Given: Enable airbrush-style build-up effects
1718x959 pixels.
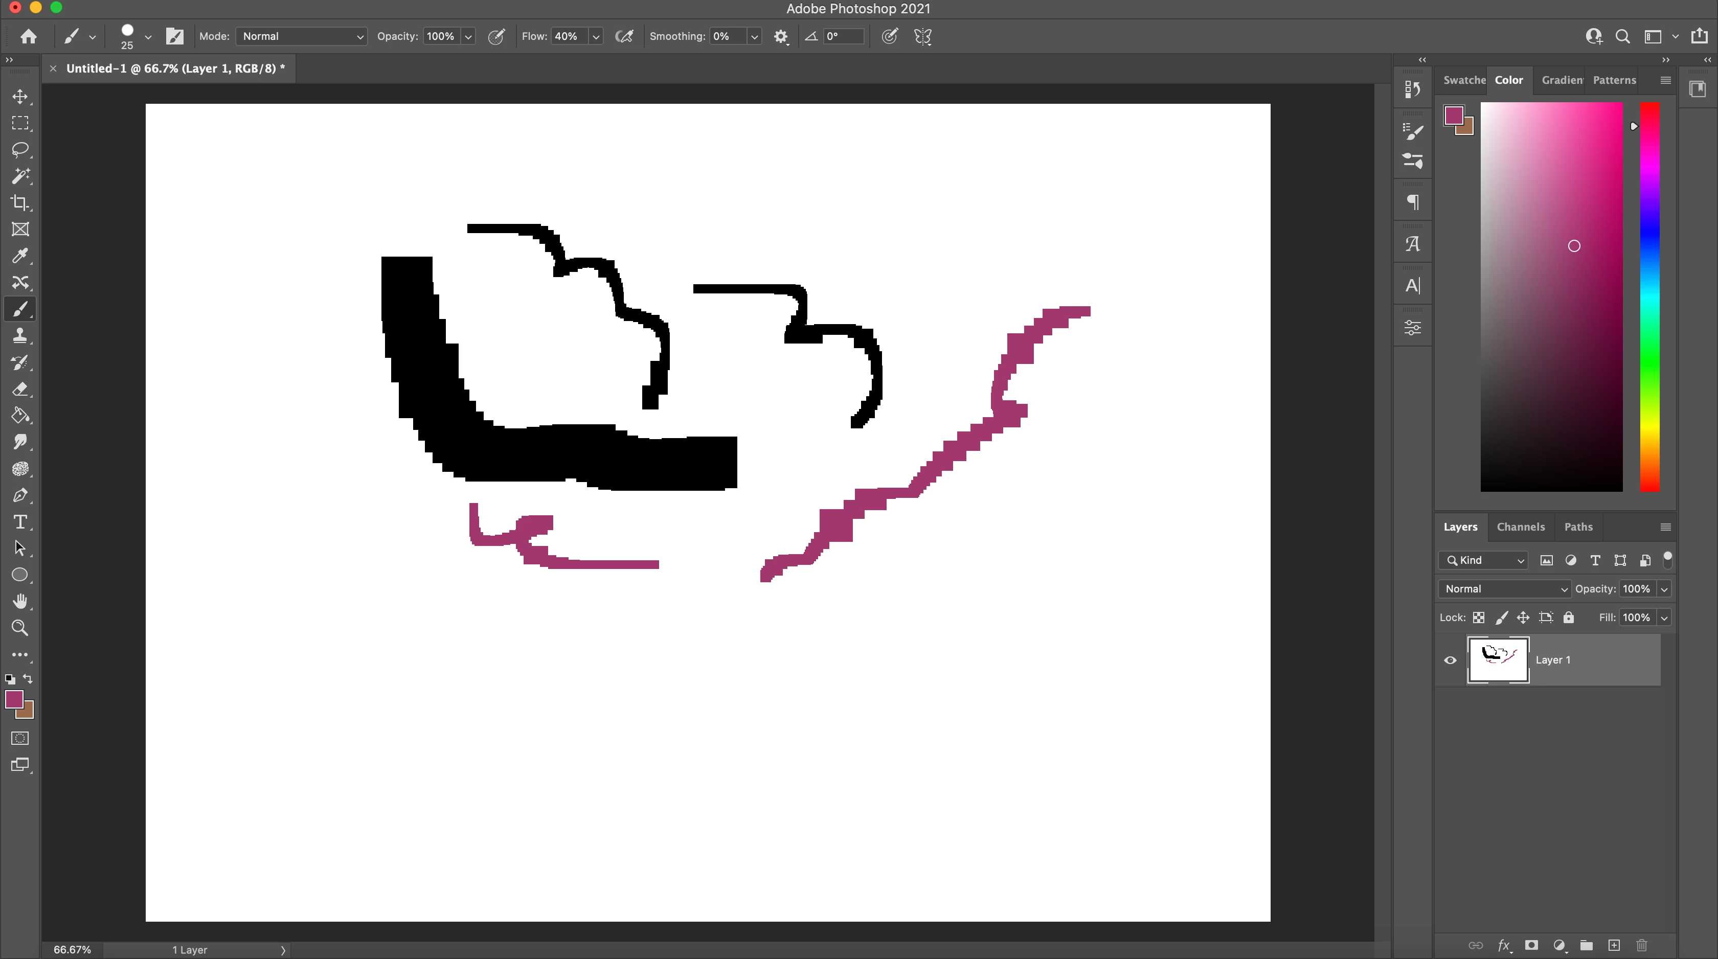Looking at the screenshot, I should 624,36.
